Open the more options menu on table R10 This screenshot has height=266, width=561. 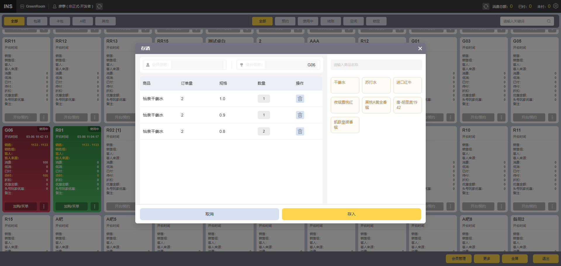(501, 206)
